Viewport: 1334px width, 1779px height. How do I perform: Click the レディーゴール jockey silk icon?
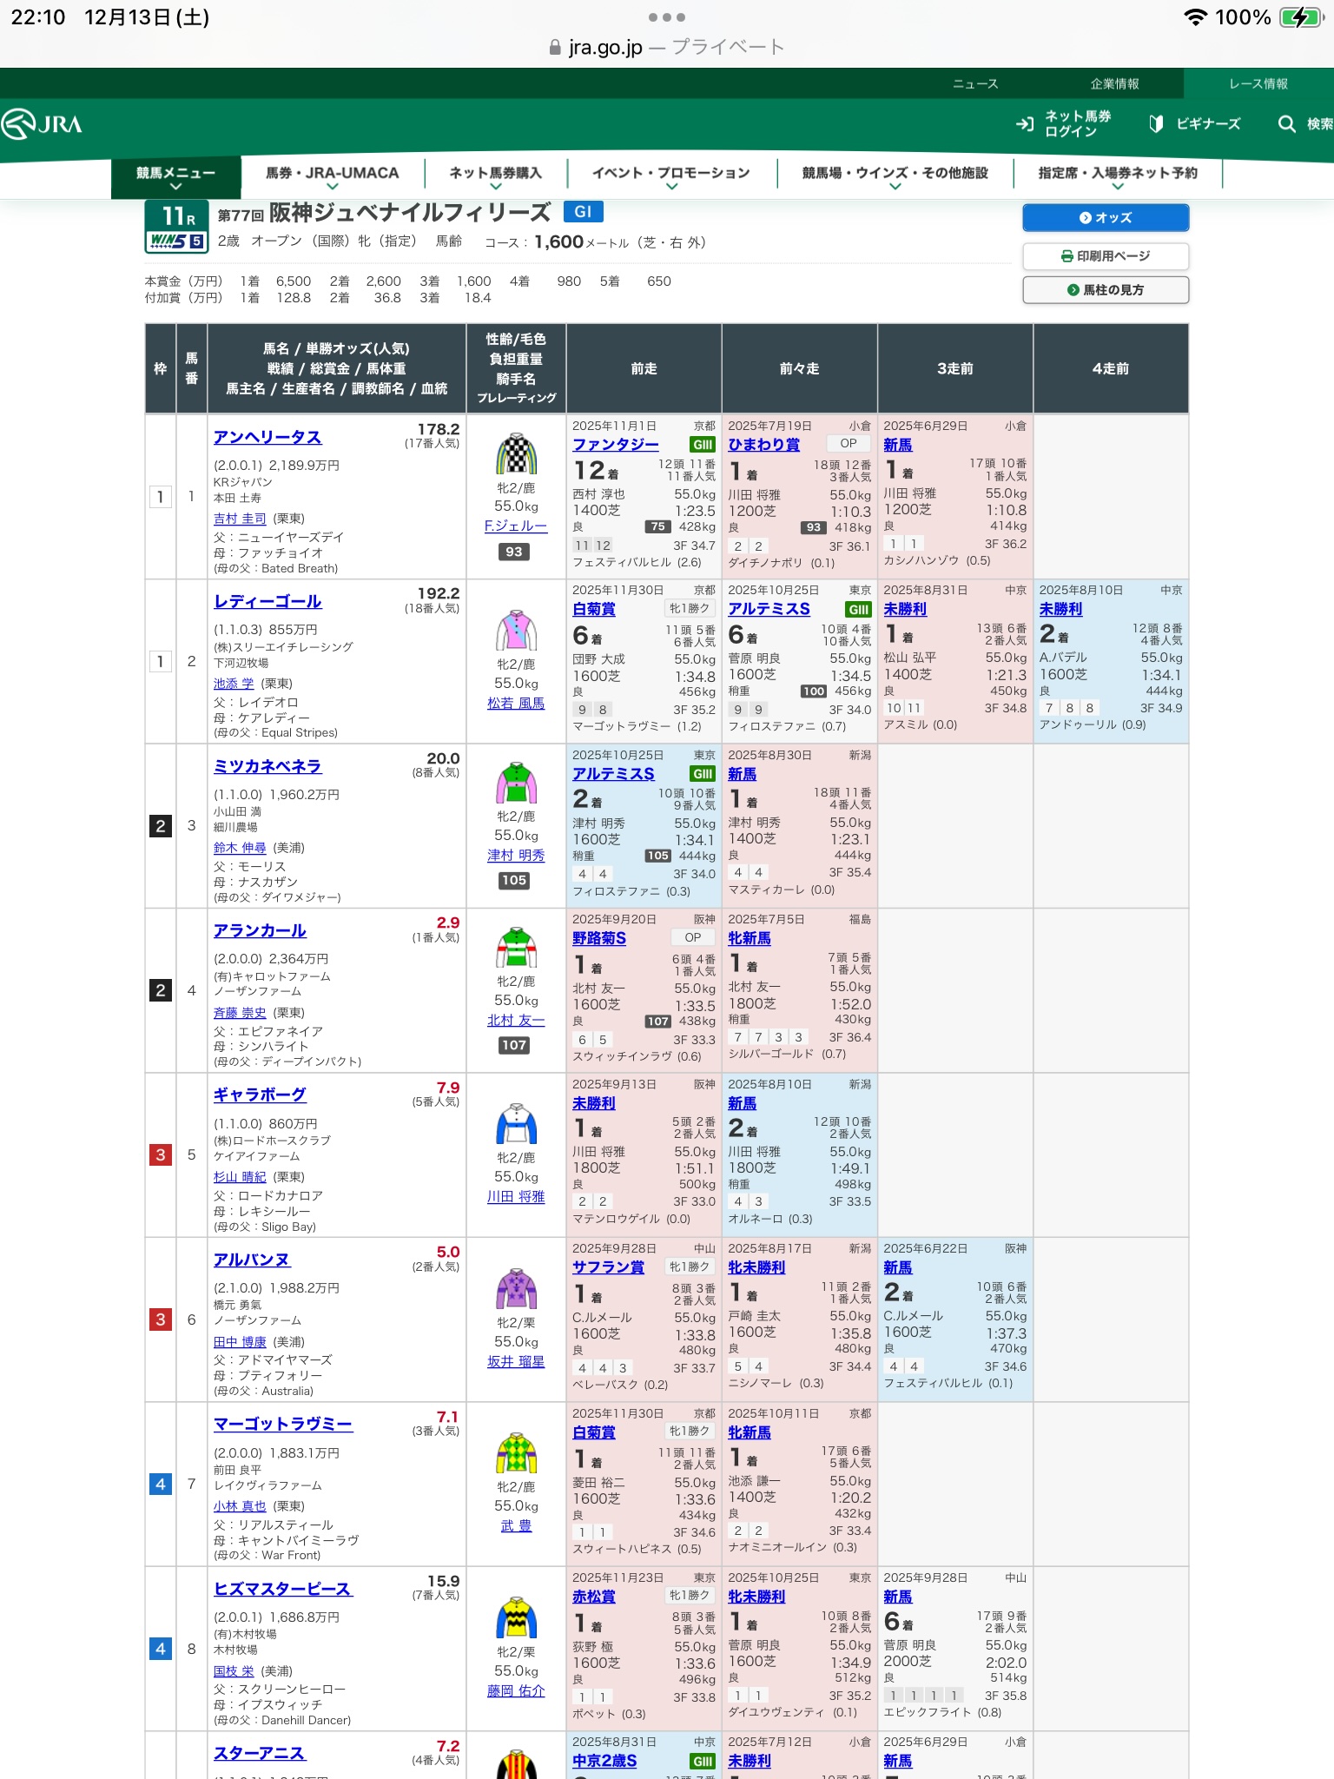click(516, 631)
